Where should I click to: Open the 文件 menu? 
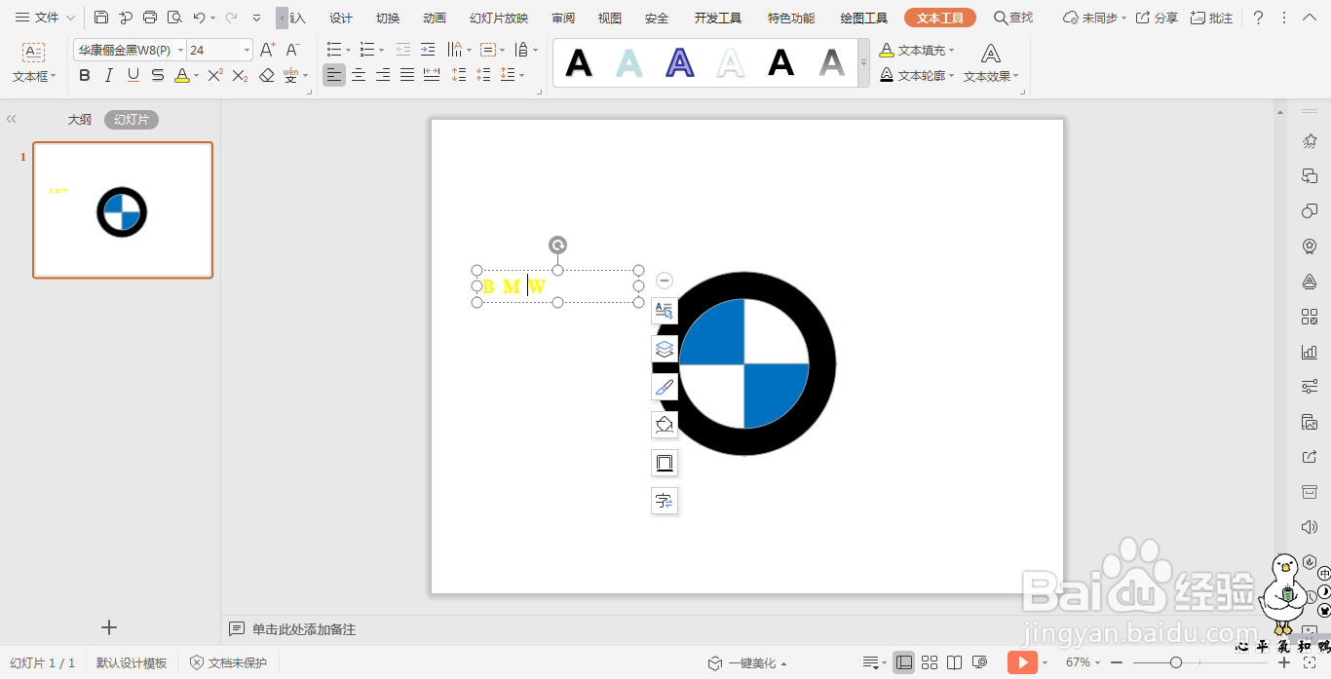tap(45, 18)
